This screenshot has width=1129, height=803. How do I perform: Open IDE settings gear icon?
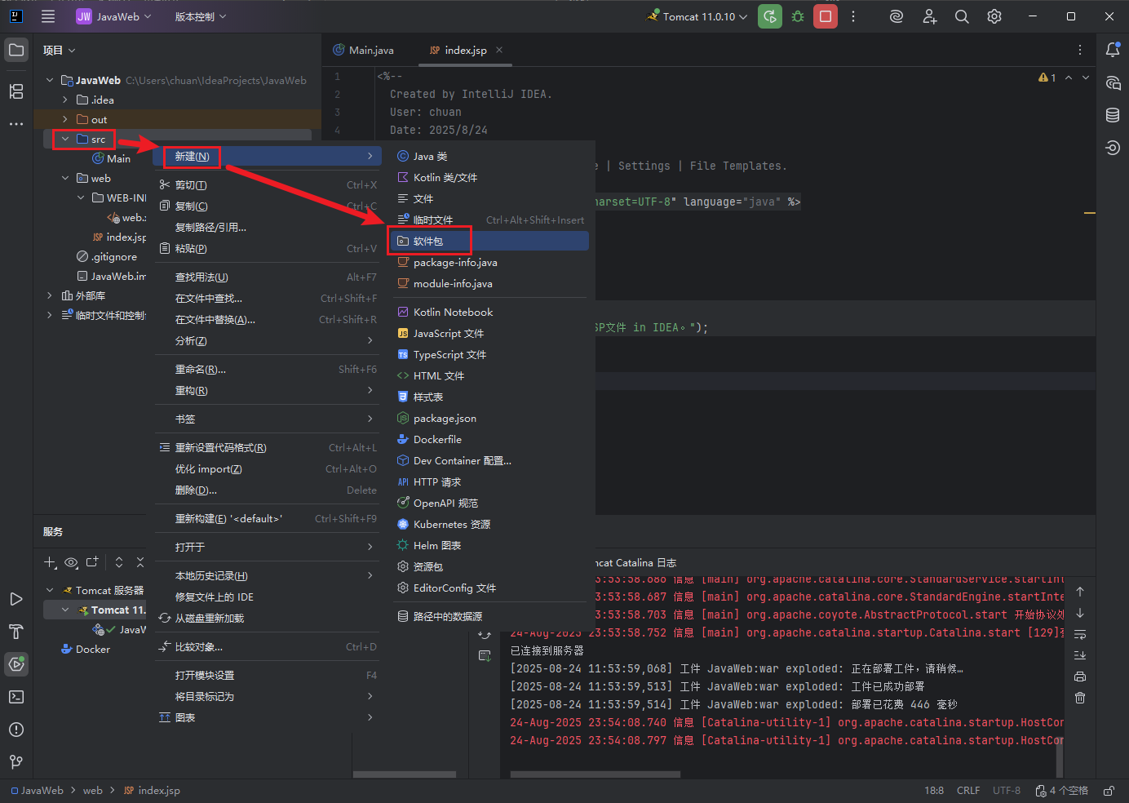tap(994, 16)
